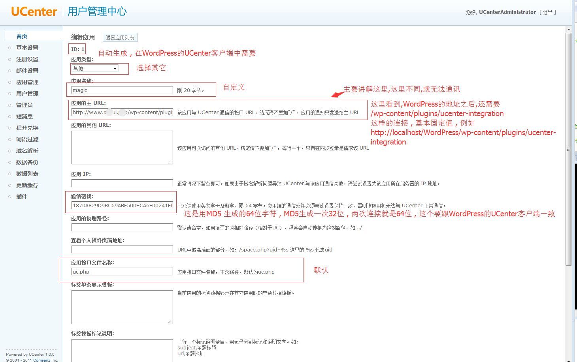Open the 应用类型 dropdown showing 其他
The height and width of the screenshot is (362, 577).
pos(95,68)
